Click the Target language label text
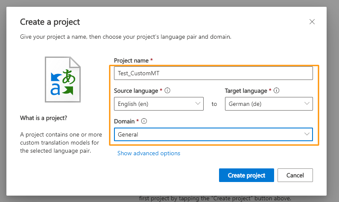The width and height of the screenshot is (339, 202). 246,91
